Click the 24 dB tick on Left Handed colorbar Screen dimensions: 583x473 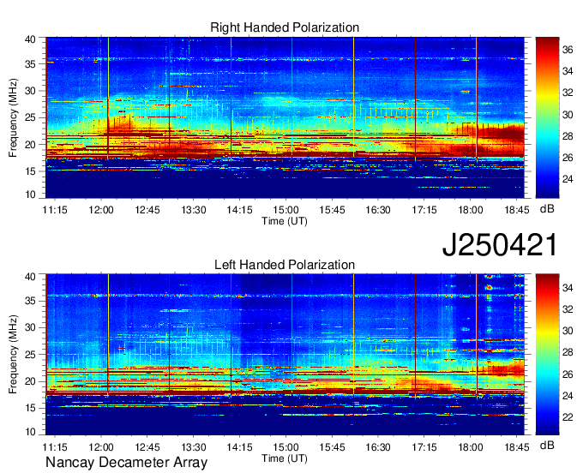coord(568,396)
